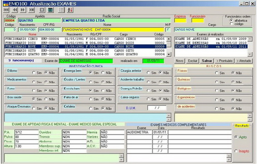Click the Hernia field showing NÃO
This screenshot has height=164, width=257.
click(x=113, y=132)
